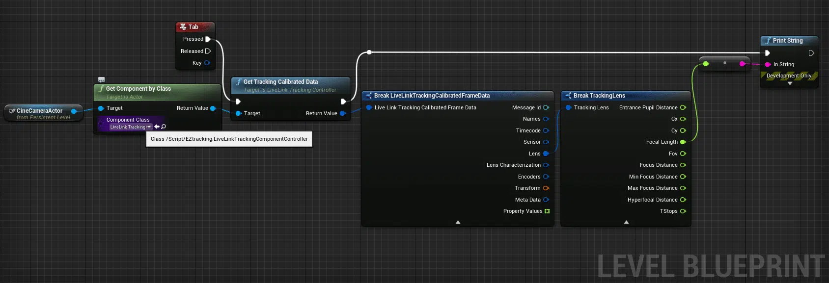
Task: Click the Property Values map pin icon
Action: click(547, 211)
